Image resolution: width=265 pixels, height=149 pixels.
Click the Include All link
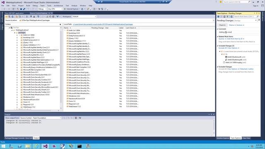[222, 69]
